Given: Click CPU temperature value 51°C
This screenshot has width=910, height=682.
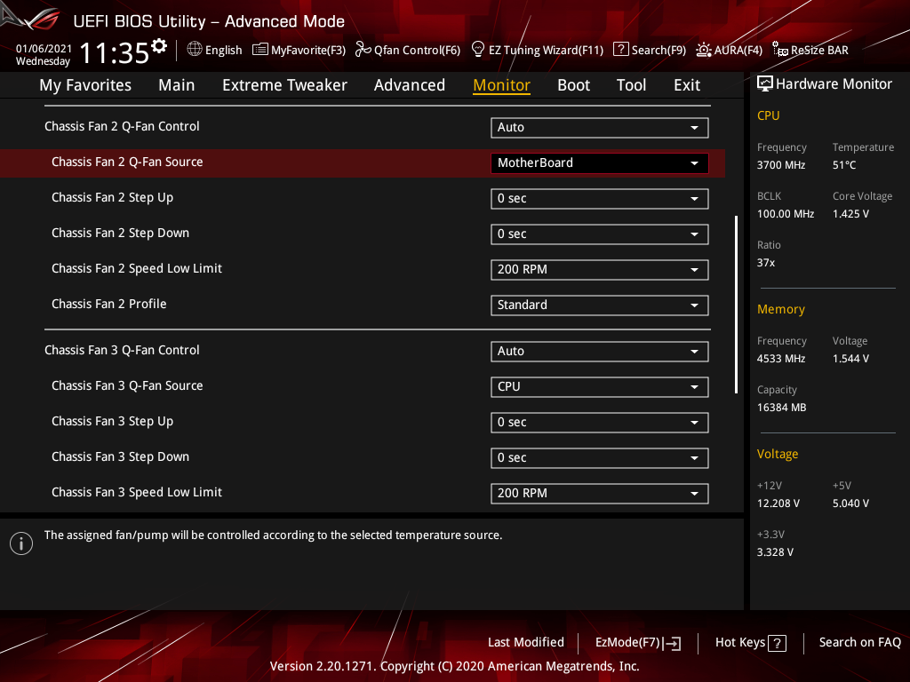Looking at the screenshot, I should pyautogui.click(x=844, y=165).
